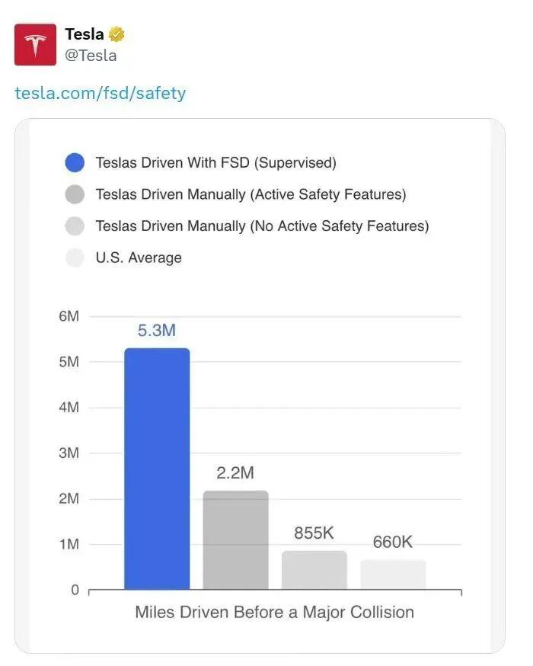Select the Teslas Driven With FSD legend label
This screenshot has height=666, width=533.
[215, 162]
